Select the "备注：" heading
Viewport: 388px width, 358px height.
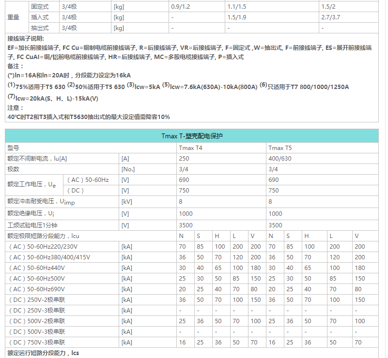pyautogui.click(x=16, y=66)
